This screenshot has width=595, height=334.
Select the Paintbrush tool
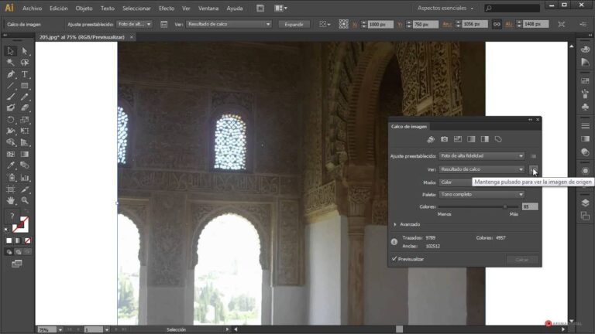(x=11, y=97)
